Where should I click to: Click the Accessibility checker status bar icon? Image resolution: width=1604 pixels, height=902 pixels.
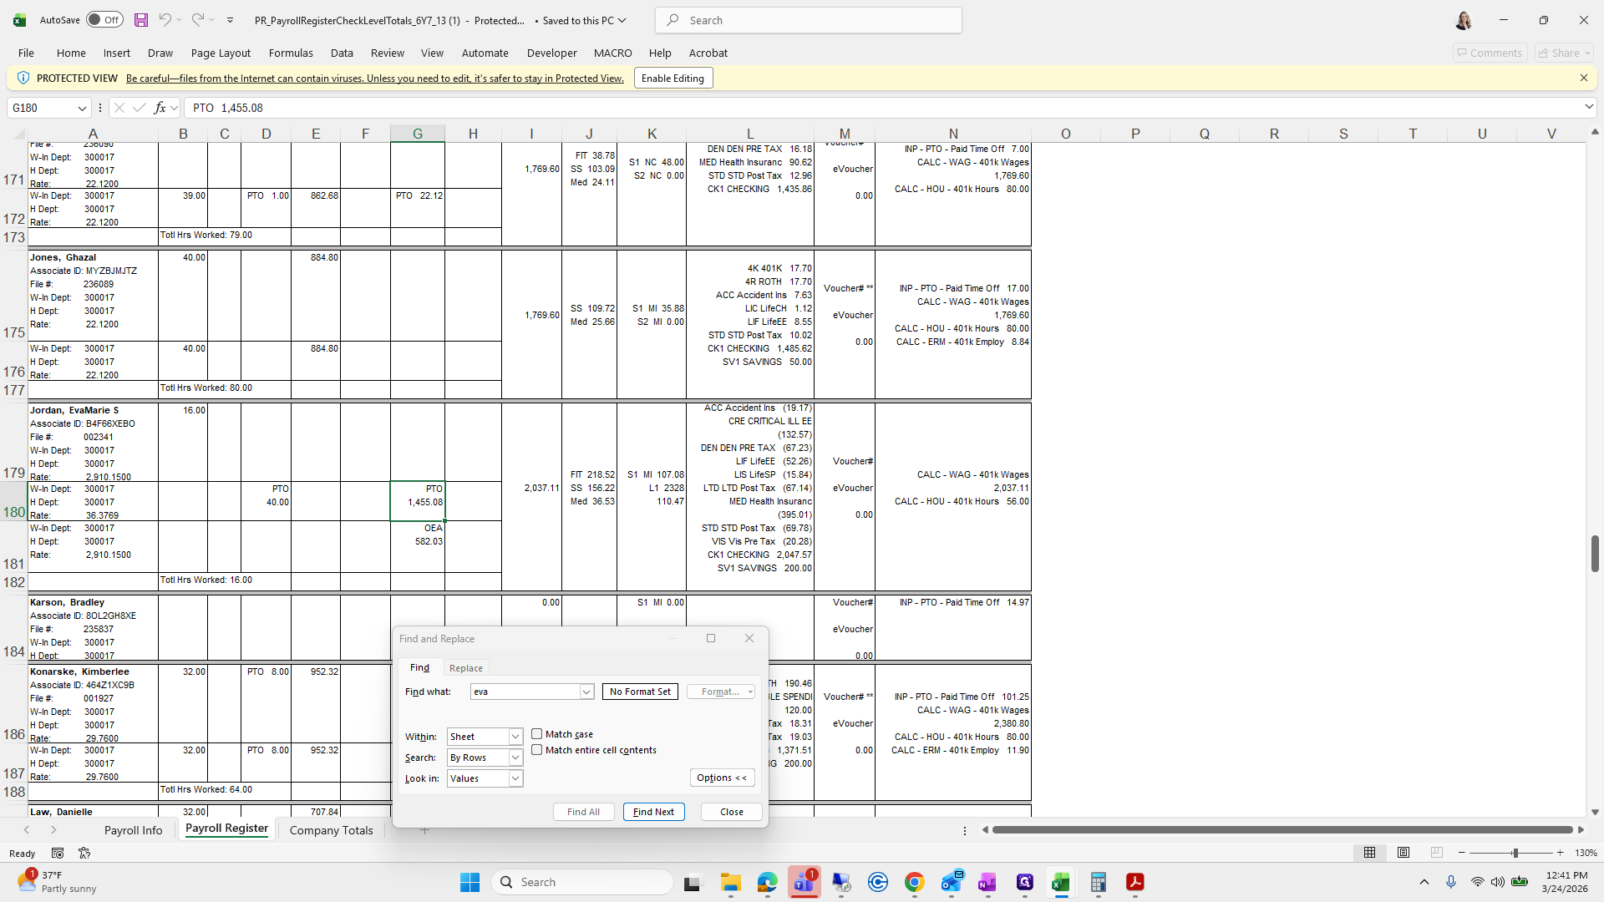pos(84,853)
